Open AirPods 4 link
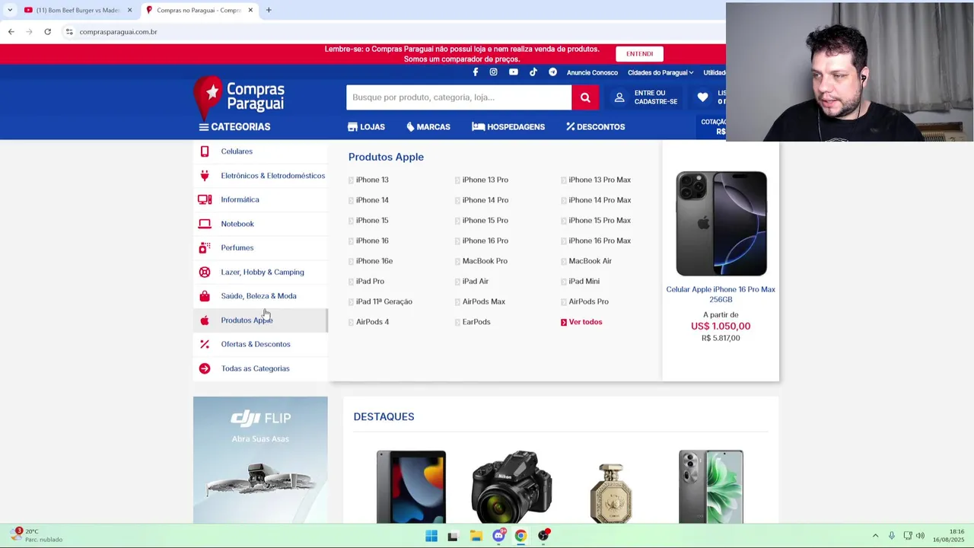This screenshot has width=974, height=548. click(x=372, y=322)
